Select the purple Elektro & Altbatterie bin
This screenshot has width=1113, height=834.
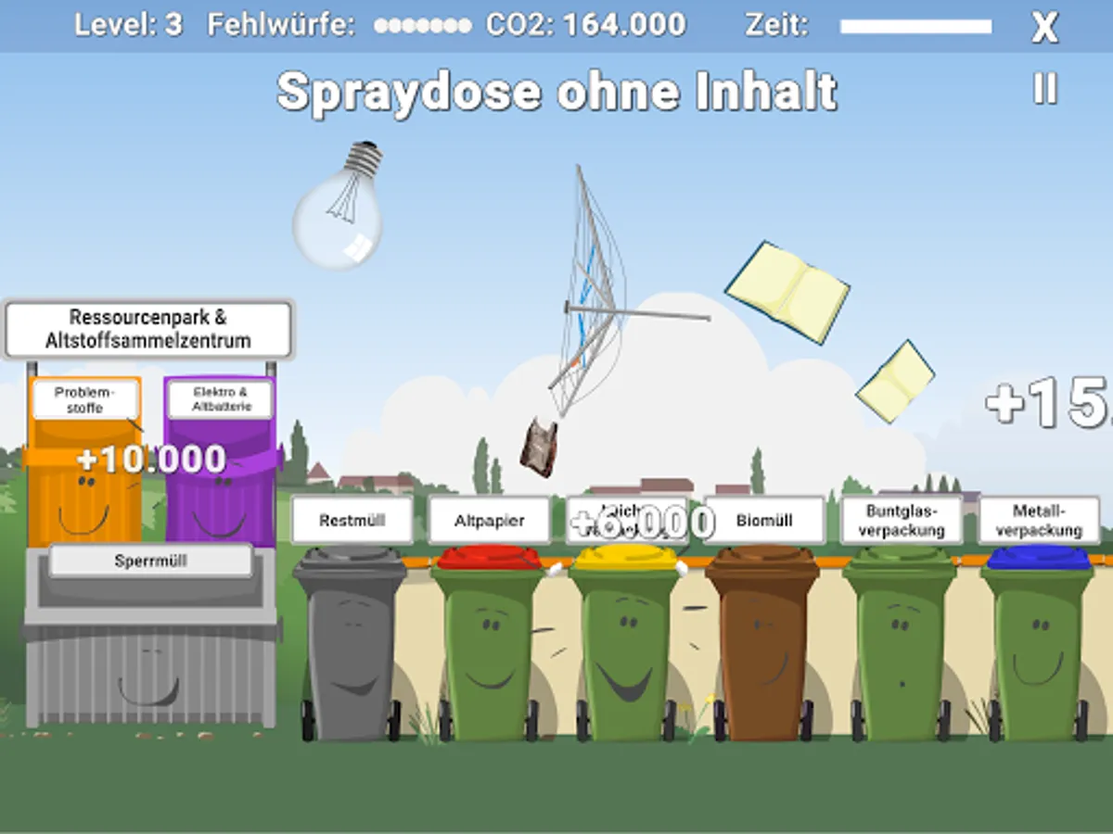(221, 461)
